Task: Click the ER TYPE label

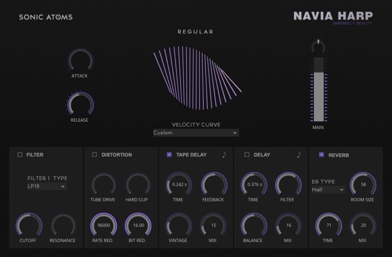Action: click(x=323, y=182)
